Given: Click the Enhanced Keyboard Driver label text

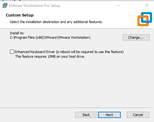Looking at the screenshot, I should (x=69, y=52).
